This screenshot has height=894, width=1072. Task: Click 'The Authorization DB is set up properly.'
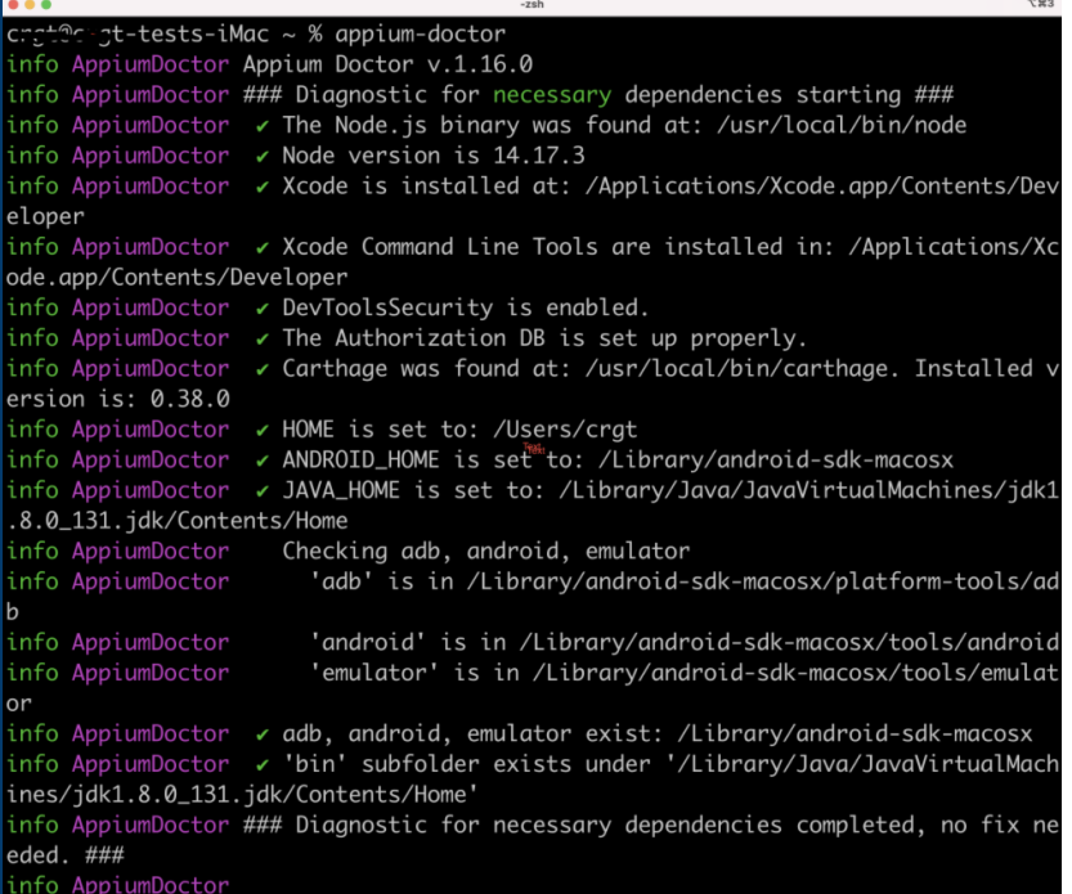544,338
